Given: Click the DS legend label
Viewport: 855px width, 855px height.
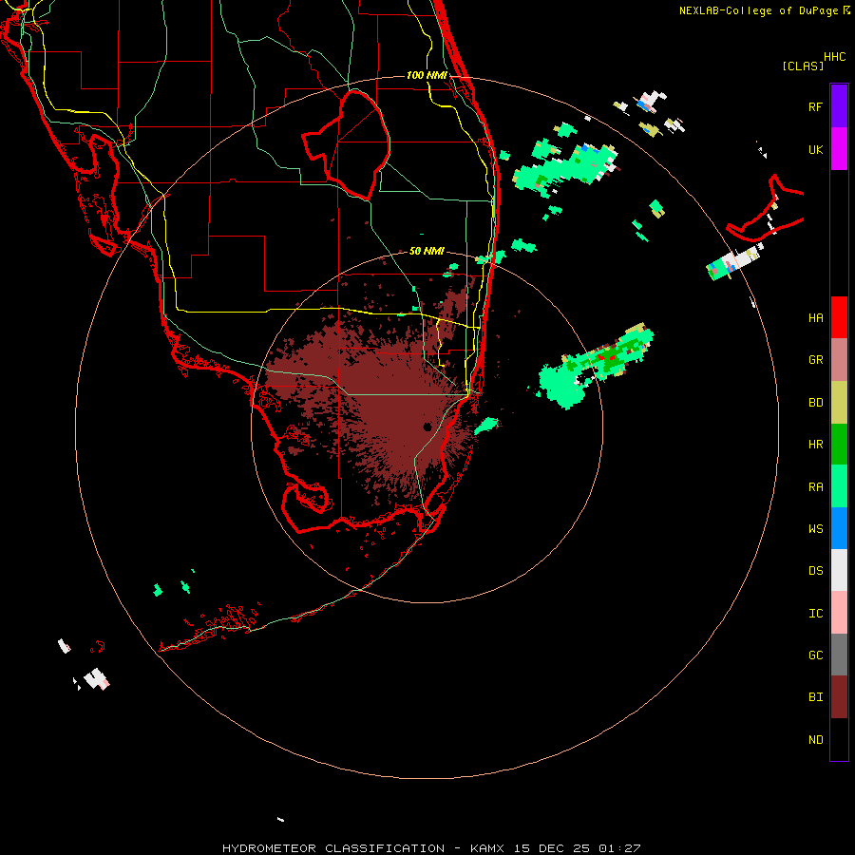Looking at the screenshot, I should click(816, 570).
